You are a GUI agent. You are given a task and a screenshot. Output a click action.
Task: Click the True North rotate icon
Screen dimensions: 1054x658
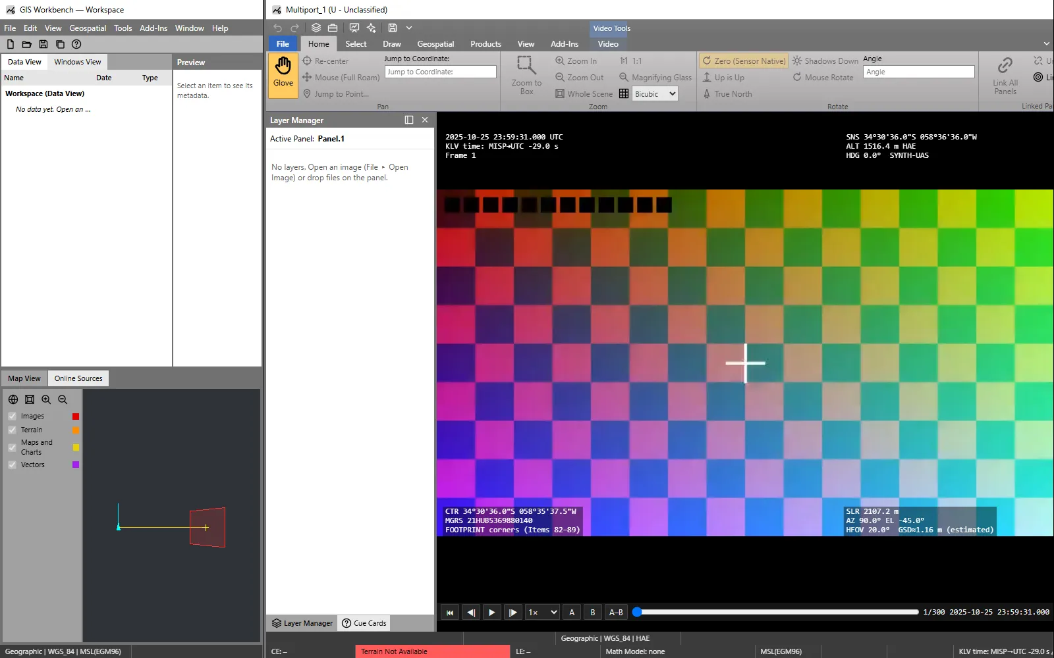[707, 94]
